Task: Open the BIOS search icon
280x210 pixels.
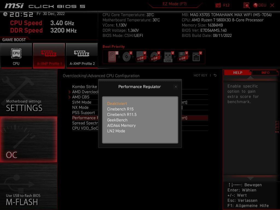Action: (x=246, y=5)
